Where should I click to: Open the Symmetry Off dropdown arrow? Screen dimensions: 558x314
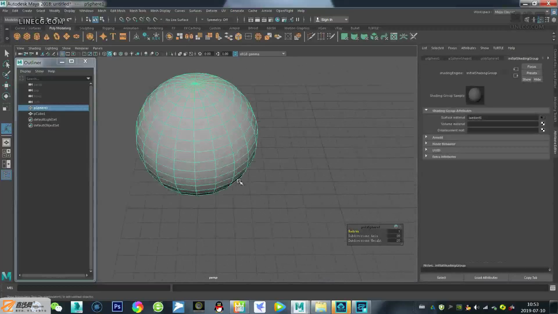(x=202, y=20)
